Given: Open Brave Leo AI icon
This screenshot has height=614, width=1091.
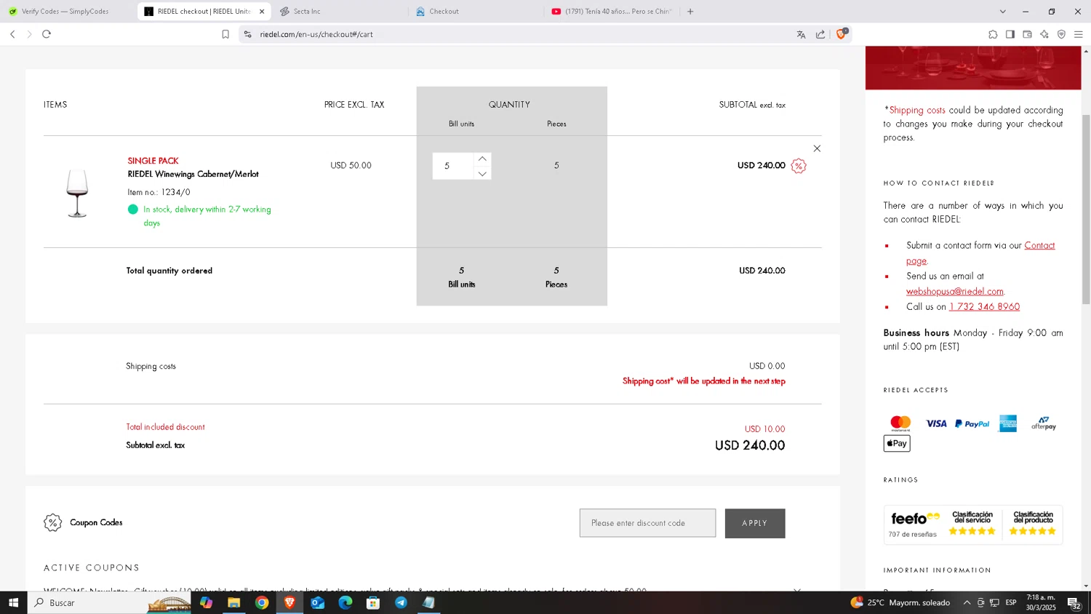Looking at the screenshot, I should coord(1044,34).
